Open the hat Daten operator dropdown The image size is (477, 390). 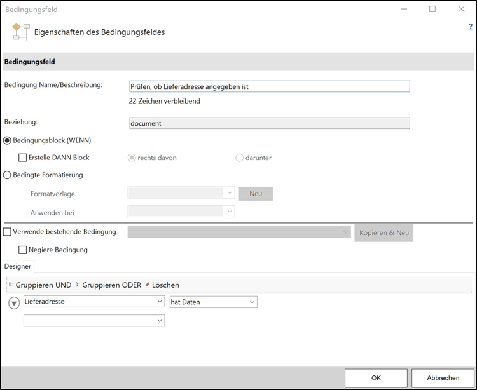214,302
